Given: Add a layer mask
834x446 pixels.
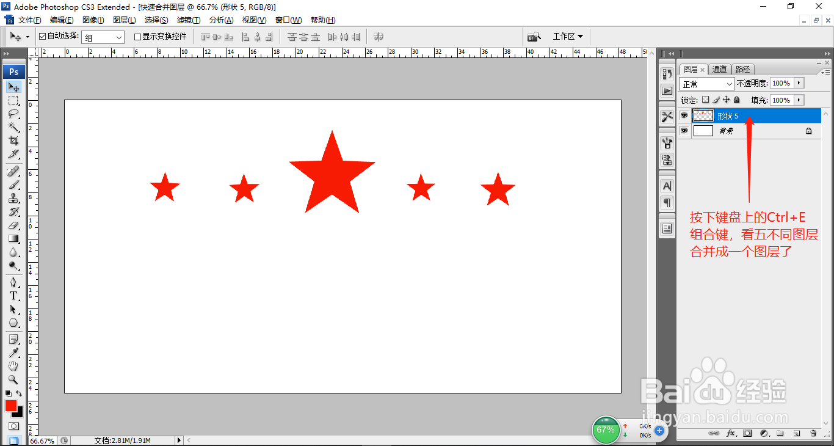Looking at the screenshot, I should pyautogui.click(x=747, y=433).
